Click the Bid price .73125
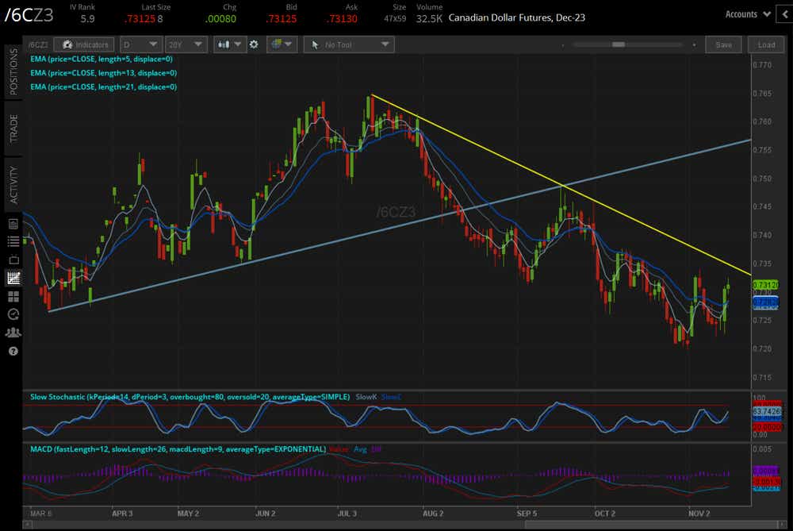The image size is (793, 531). pos(282,19)
